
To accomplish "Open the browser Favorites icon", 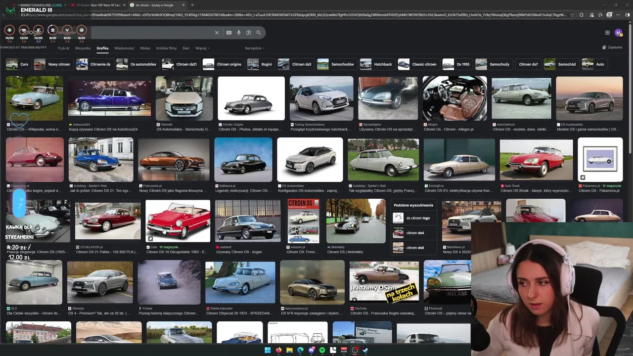I will click(601, 15).
